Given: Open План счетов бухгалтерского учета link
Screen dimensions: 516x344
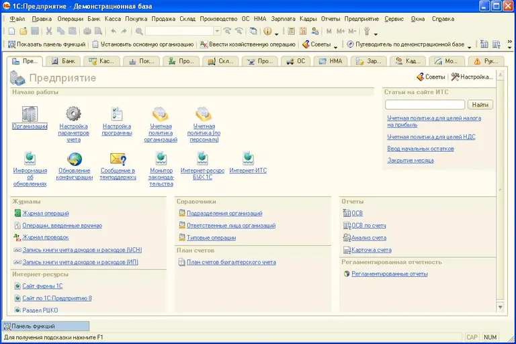Looking at the screenshot, I should (231, 262).
